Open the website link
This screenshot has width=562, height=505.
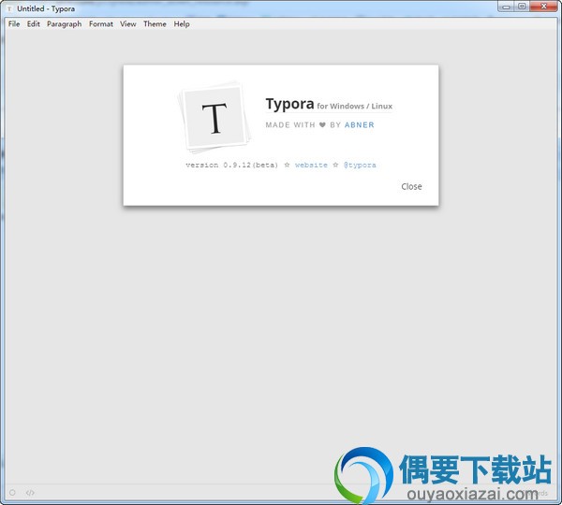pyautogui.click(x=311, y=165)
